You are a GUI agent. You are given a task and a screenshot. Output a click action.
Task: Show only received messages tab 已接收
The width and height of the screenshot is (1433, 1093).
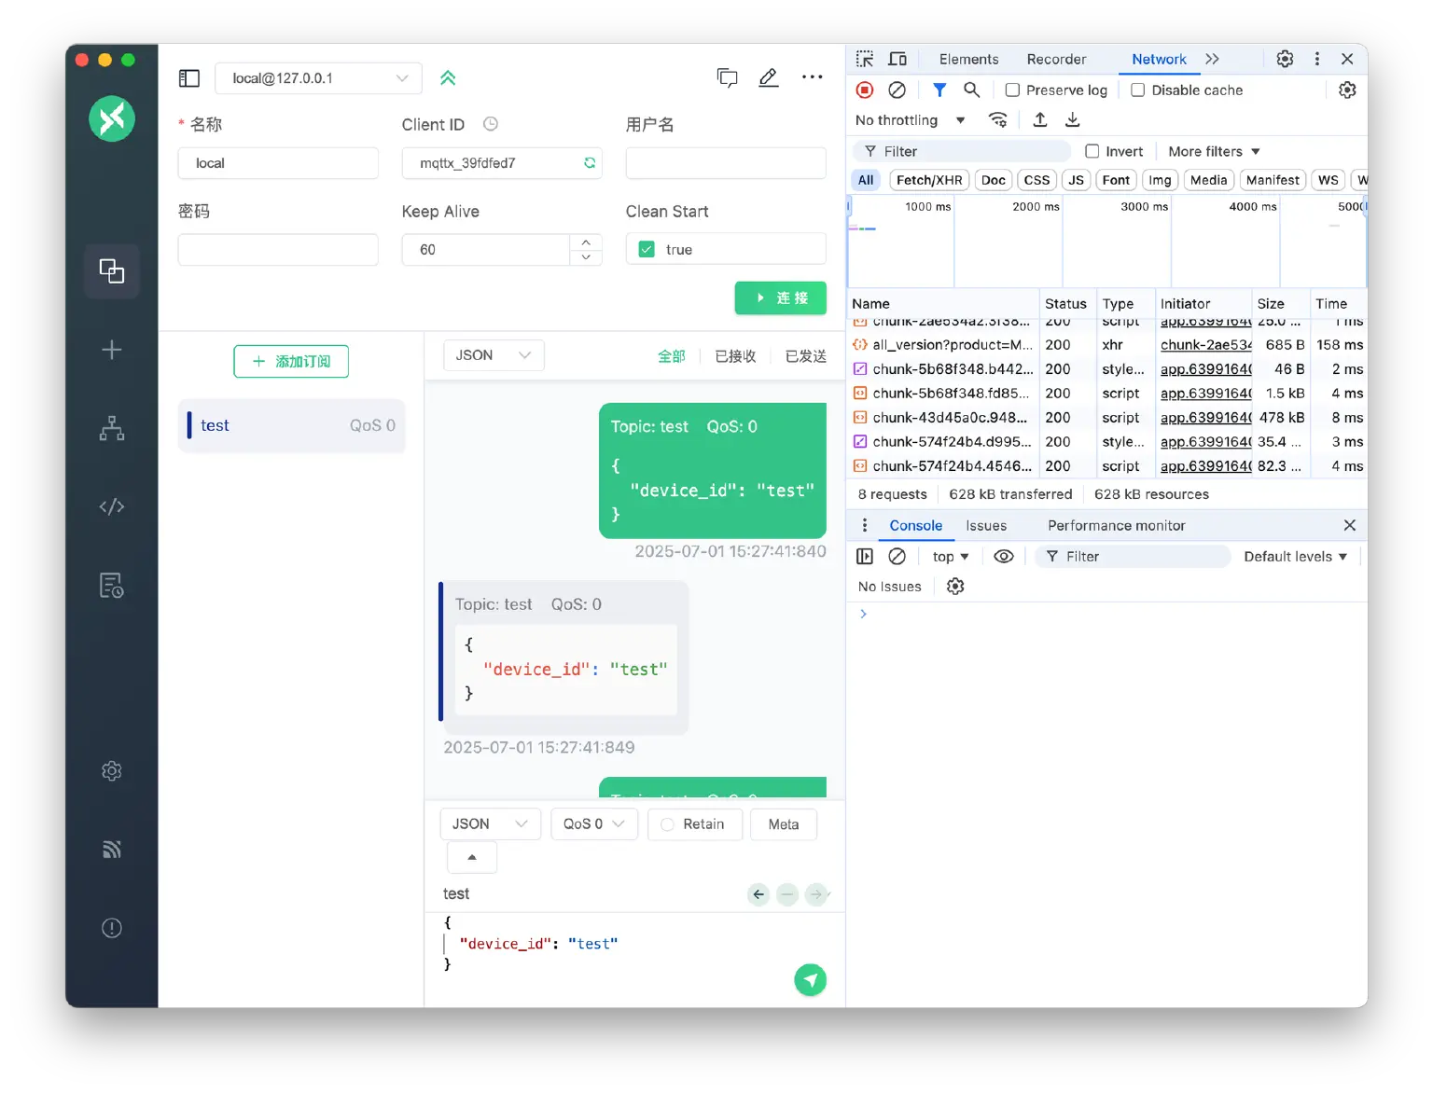click(x=735, y=356)
